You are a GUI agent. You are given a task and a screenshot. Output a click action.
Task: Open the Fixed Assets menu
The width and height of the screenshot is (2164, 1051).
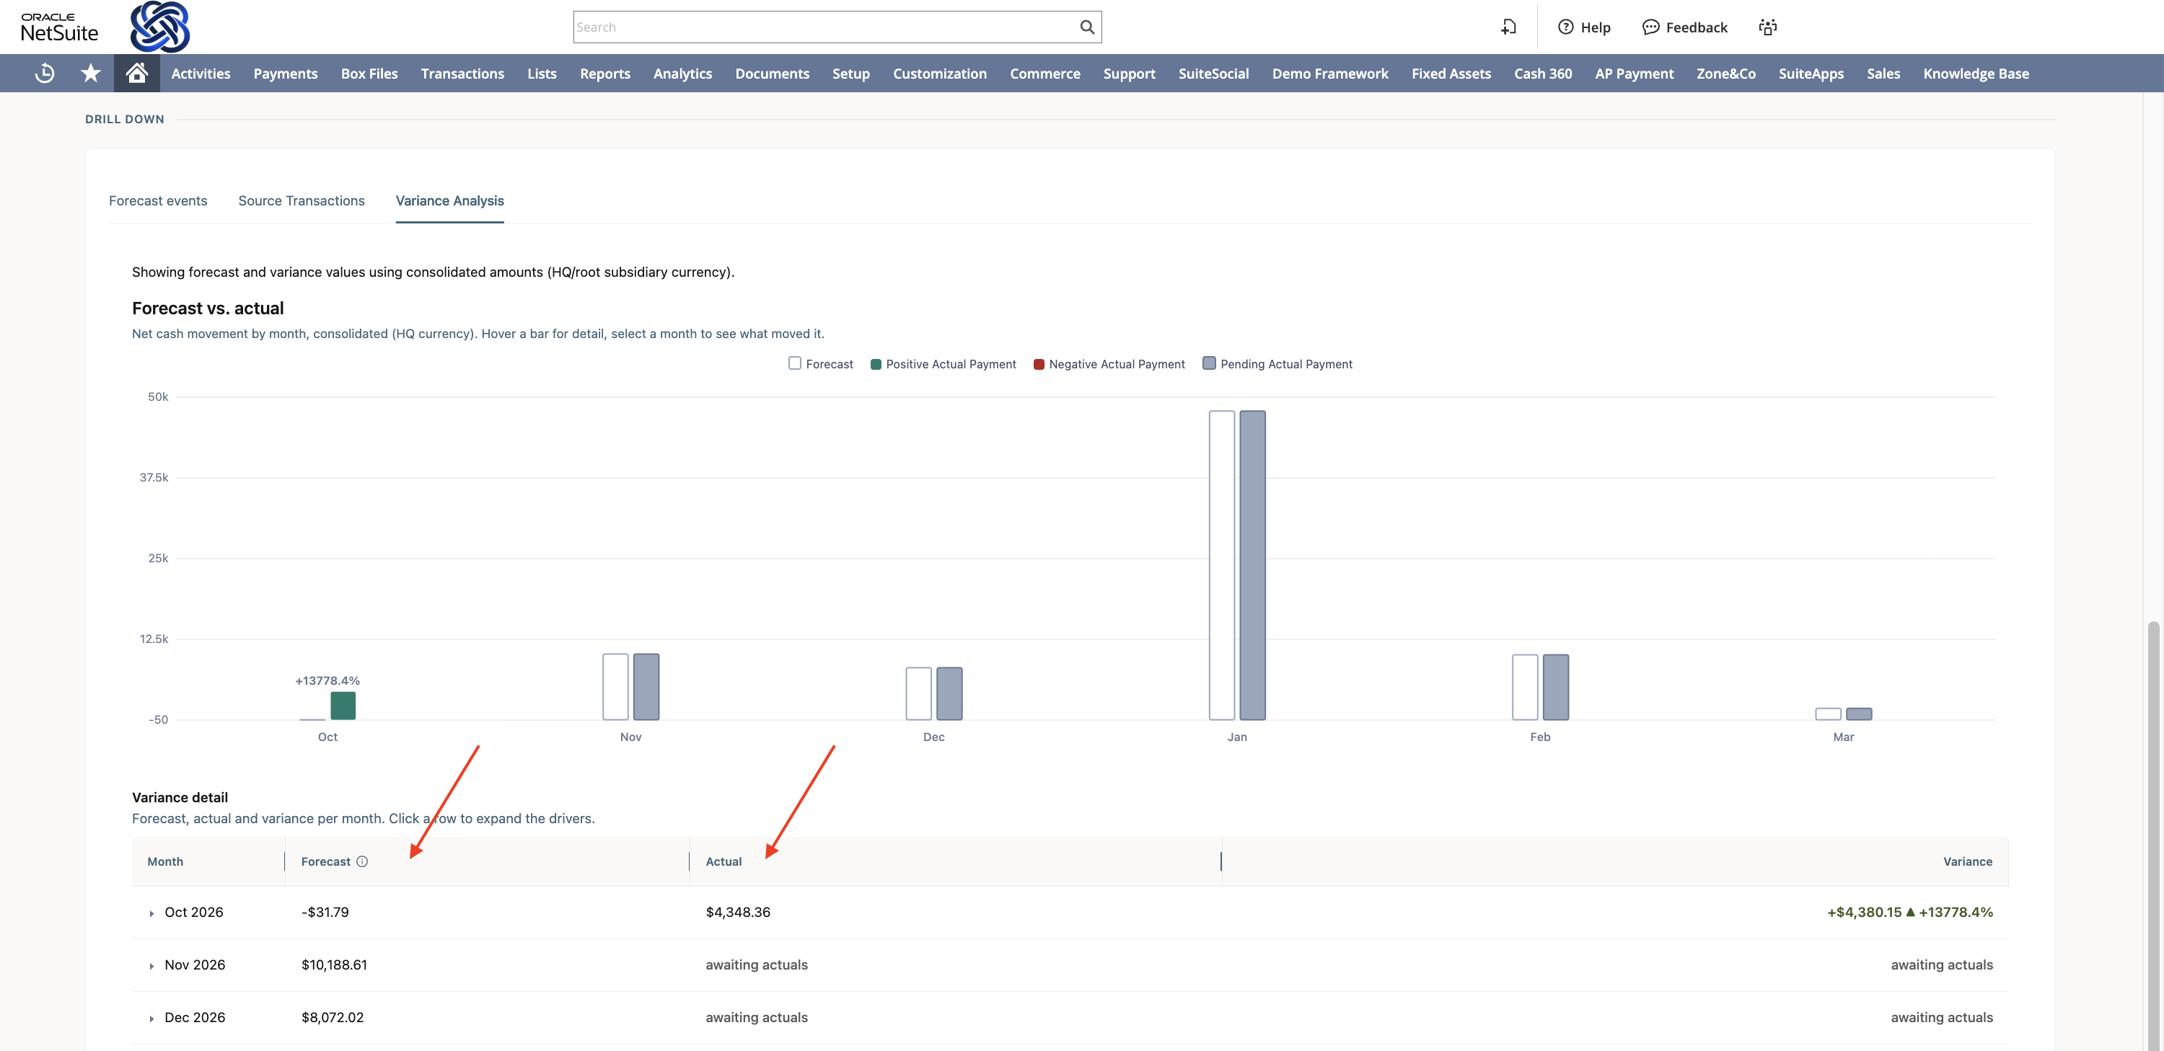(x=1451, y=73)
